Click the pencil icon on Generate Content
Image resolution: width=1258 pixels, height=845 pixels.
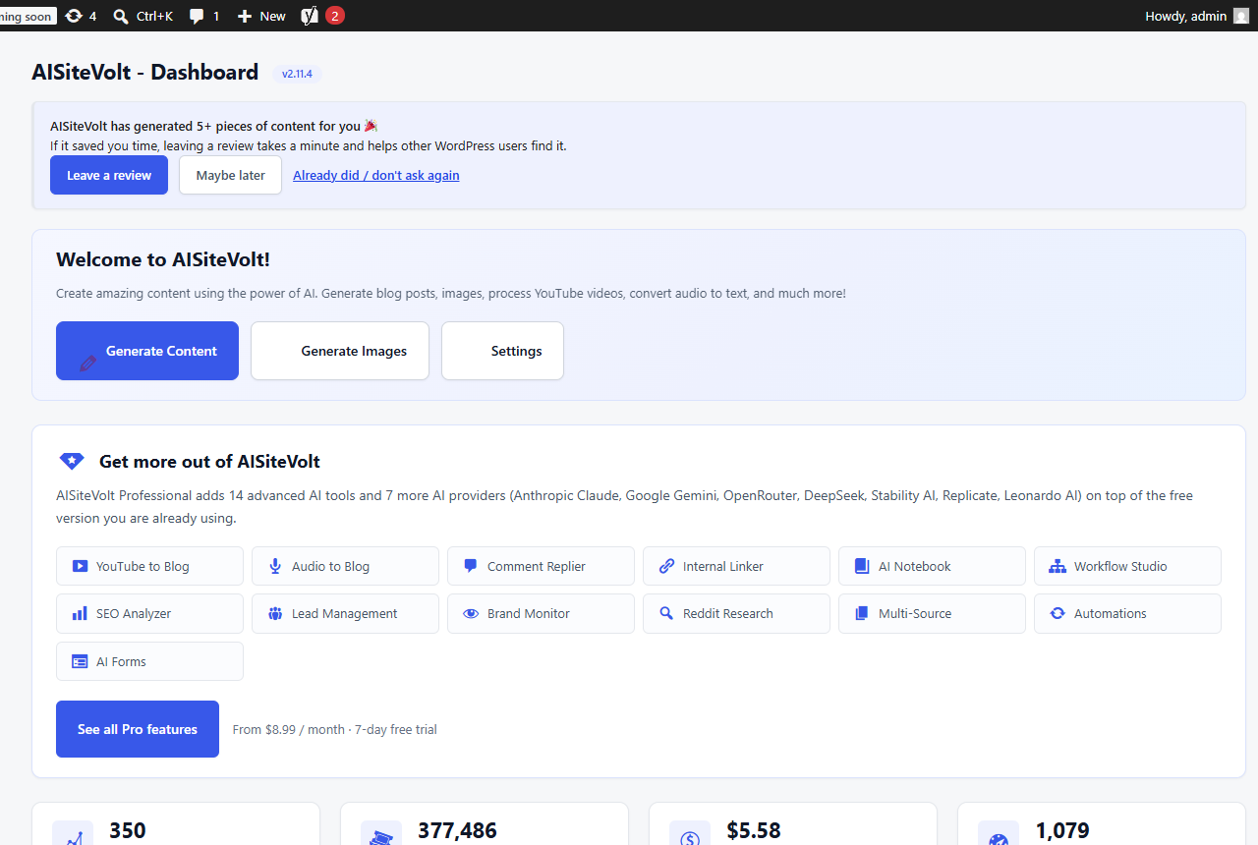88,363
